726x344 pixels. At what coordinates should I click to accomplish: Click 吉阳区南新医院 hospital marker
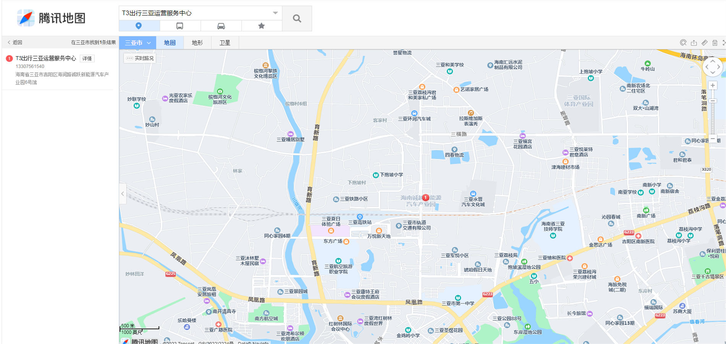tap(638, 236)
